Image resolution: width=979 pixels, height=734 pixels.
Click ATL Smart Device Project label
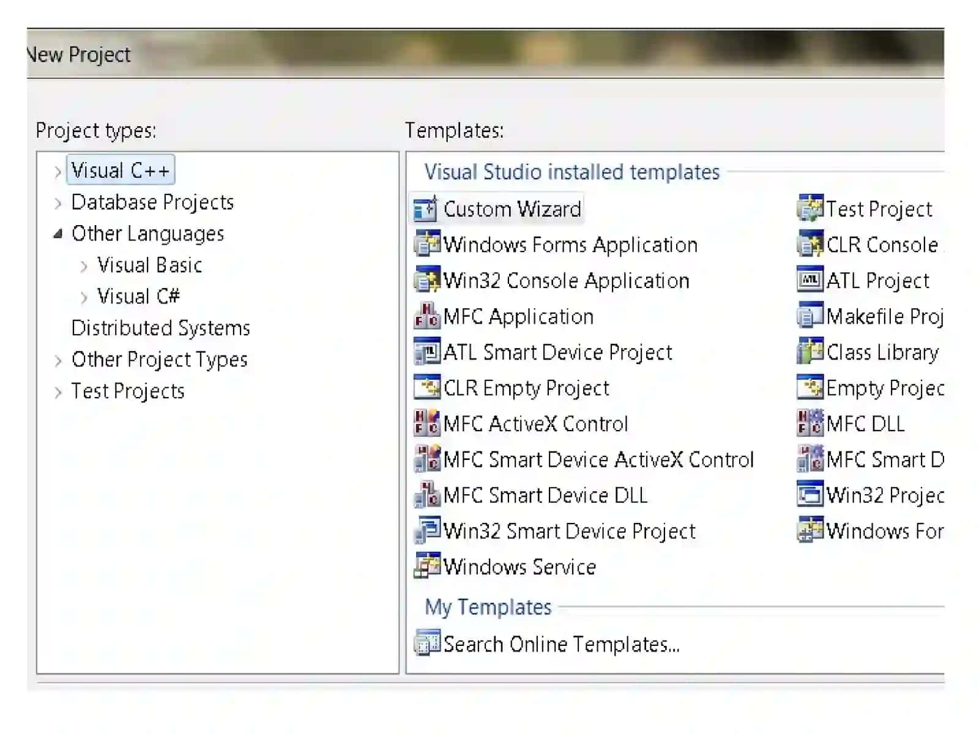(x=557, y=352)
